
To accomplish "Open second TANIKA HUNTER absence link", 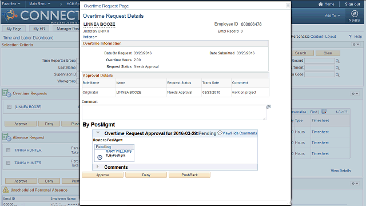I will 28,163.
